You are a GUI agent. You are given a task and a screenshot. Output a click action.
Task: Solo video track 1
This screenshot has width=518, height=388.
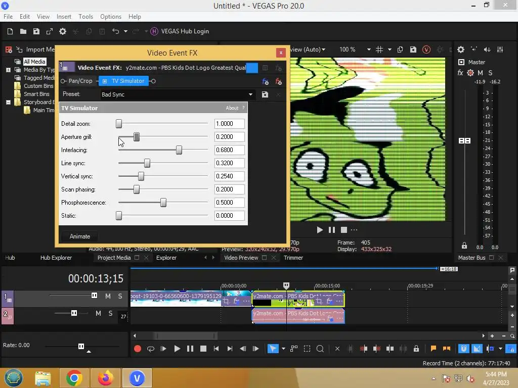120,296
